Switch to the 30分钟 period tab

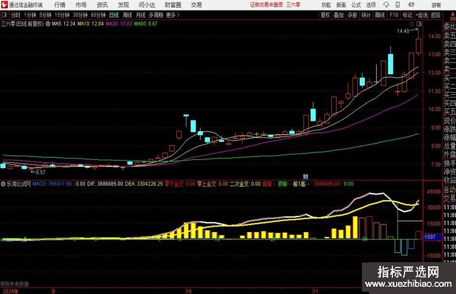click(x=80, y=15)
